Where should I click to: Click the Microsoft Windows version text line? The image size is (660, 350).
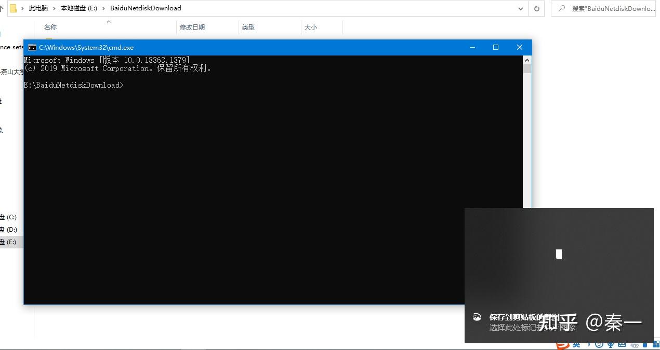[x=107, y=60]
